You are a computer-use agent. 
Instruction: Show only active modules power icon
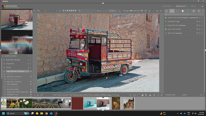tap(172, 11)
